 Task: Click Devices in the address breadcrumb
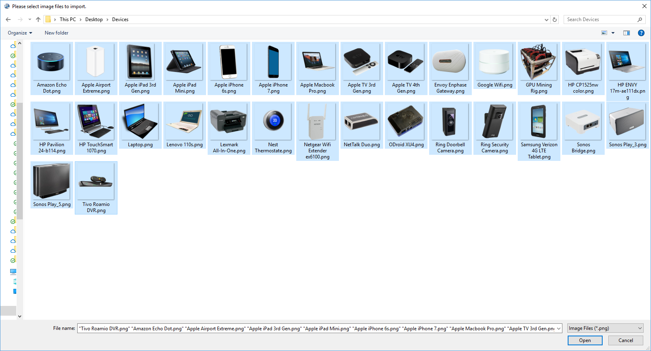120,19
